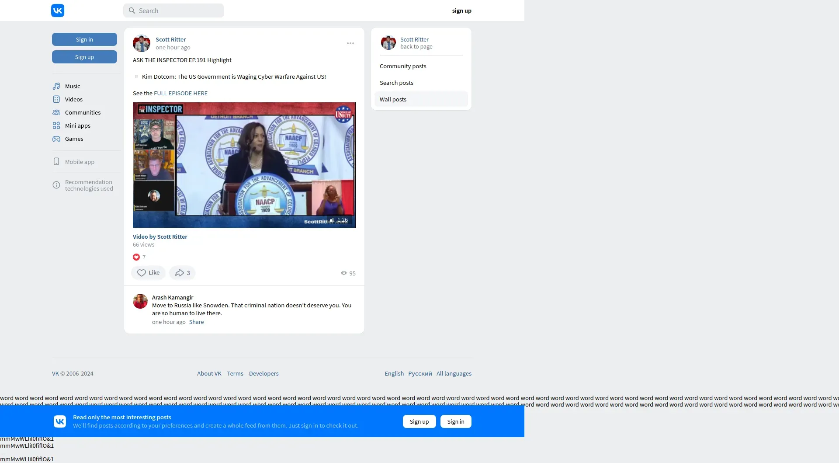Open Communities from the left menu
The width and height of the screenshot is (839, 463).
pyautogui.click(x=83, y=112)
